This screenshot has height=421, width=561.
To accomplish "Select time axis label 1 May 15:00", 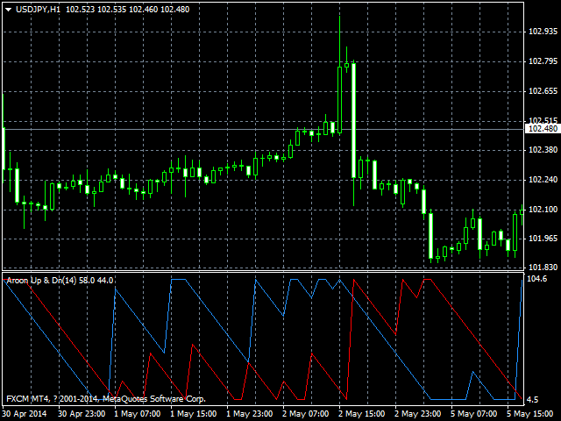I will (x=194, y=414).
